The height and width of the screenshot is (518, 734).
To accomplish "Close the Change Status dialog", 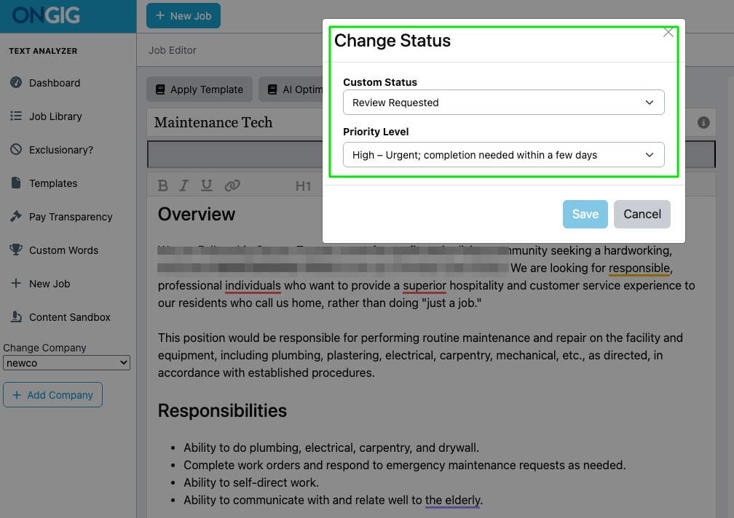I will [x=668, y=32].
